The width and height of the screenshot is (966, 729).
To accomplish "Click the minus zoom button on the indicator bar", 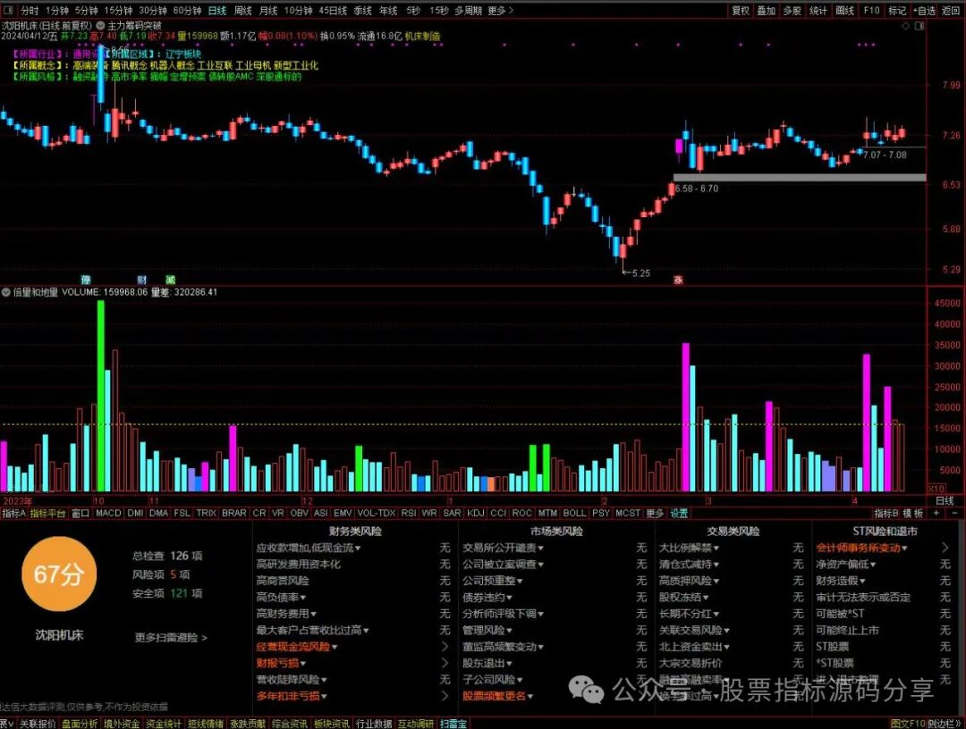I will (955, 513).
